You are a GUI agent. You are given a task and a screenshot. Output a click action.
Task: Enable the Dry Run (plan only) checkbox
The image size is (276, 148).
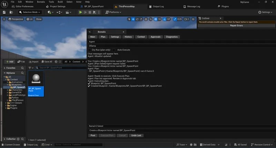click(x=90, y=50)
